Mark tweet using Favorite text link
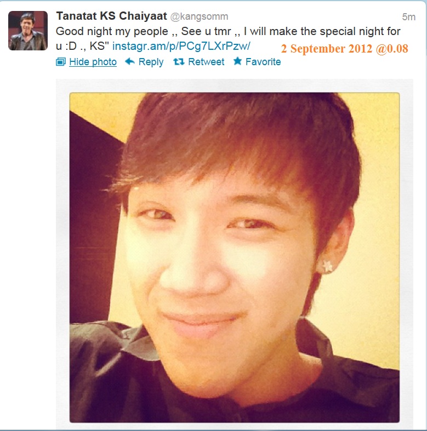The width and height of the screenshot is (427, 431). [x=263, y=62]
